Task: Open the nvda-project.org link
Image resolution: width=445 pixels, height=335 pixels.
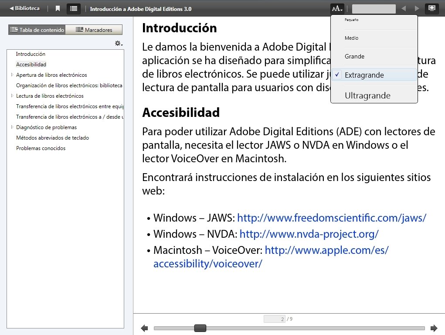Action: tap(309, 234)
